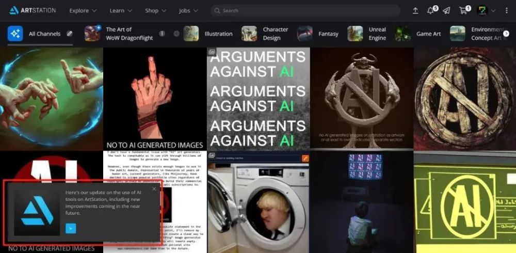Screen dimensions: 516x253
Task: Open the upload artwork icon
Action: [415, 11]
